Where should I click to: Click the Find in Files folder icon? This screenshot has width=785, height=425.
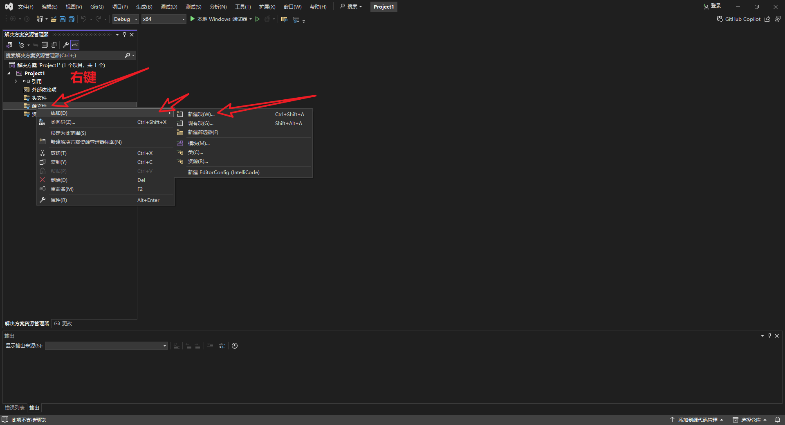coord(284,19)
